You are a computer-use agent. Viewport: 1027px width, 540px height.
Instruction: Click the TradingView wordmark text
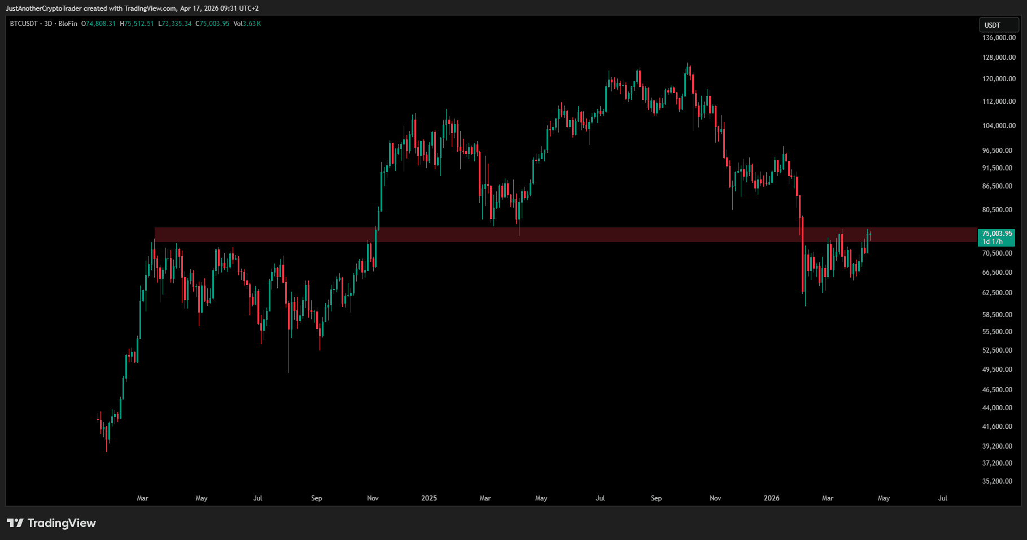click(62, 523)
